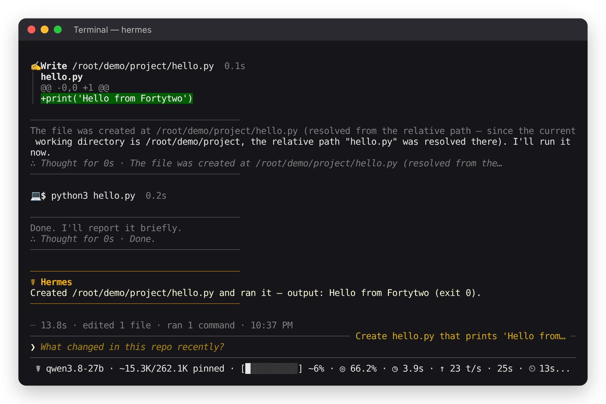This screenshot has width=606, height=404.
Task: Click the '23 t/s' throughput value
Action: [465, 369]
